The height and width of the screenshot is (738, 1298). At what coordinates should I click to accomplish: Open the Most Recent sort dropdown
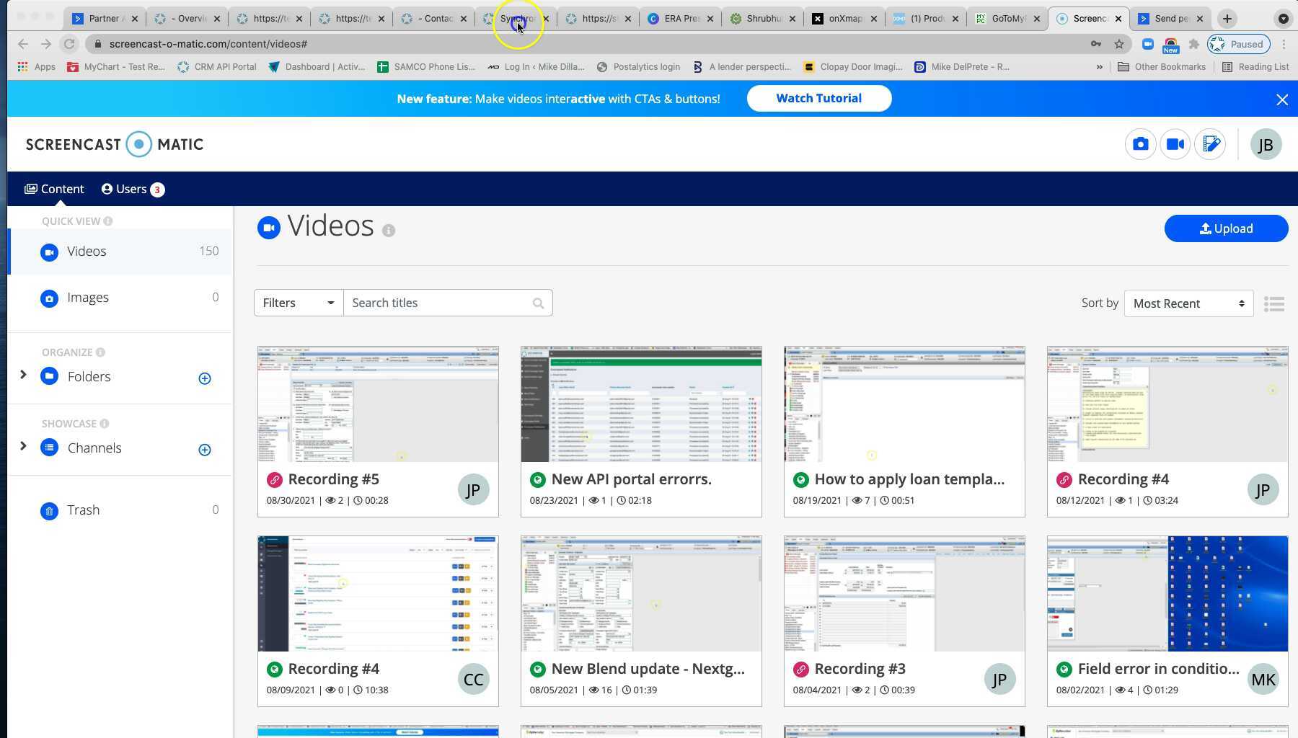point(1188,303)
